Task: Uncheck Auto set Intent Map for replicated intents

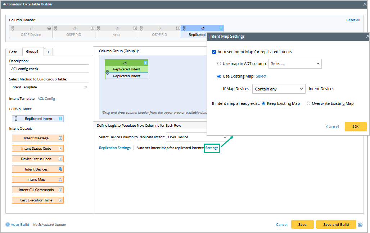Action: pyautogui.click(x=214, y=52)
